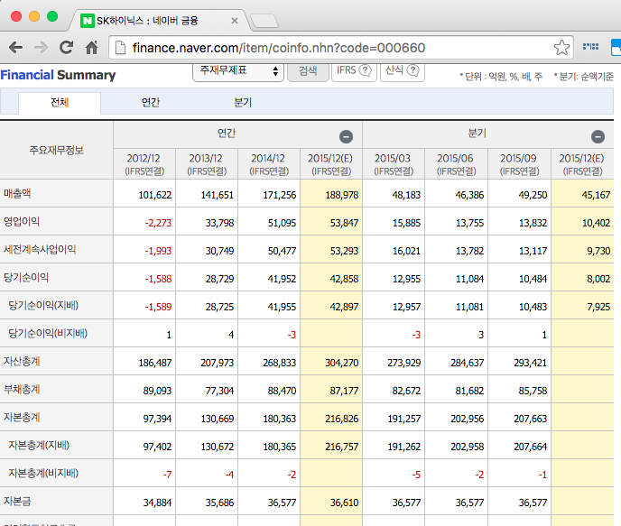This screenshot has height=526, width=621.
Task: Click the question mark beside IFRS
Action: (x=366, y=70)
